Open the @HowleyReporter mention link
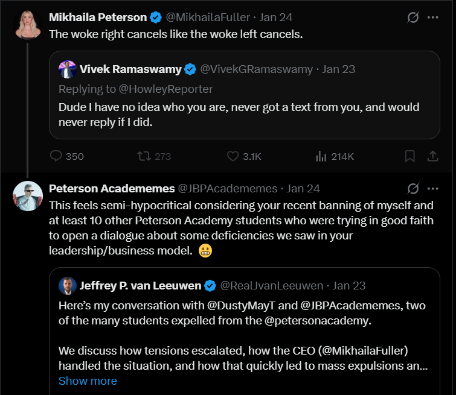Screen dimensions: 456x395 pos(167,89)
